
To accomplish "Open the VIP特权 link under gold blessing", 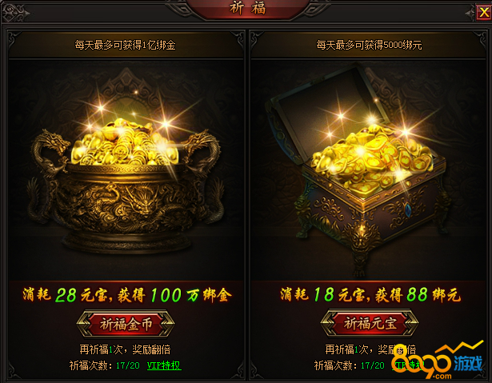I will [x=164, y=365].
